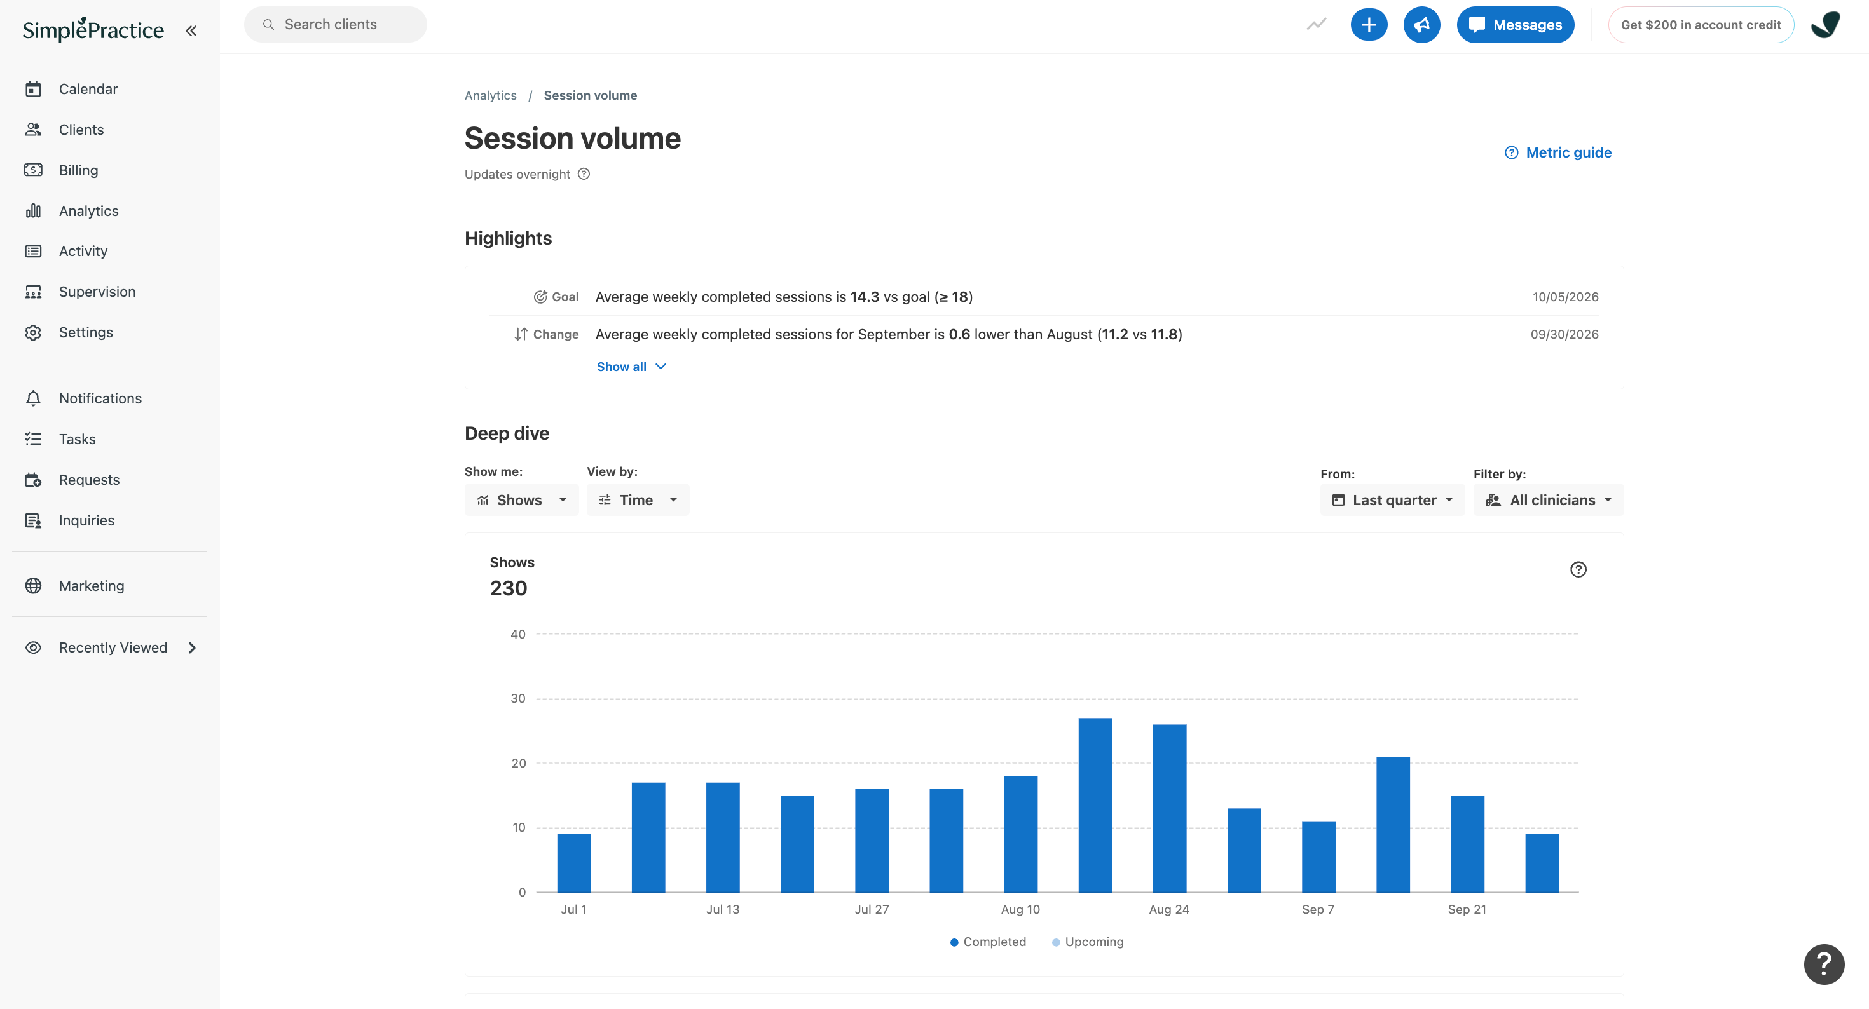Image resolution: width=1869 pixels, height=1009 pixels.
Task: Click the Marketing globe icon
Action: point(33,585)
